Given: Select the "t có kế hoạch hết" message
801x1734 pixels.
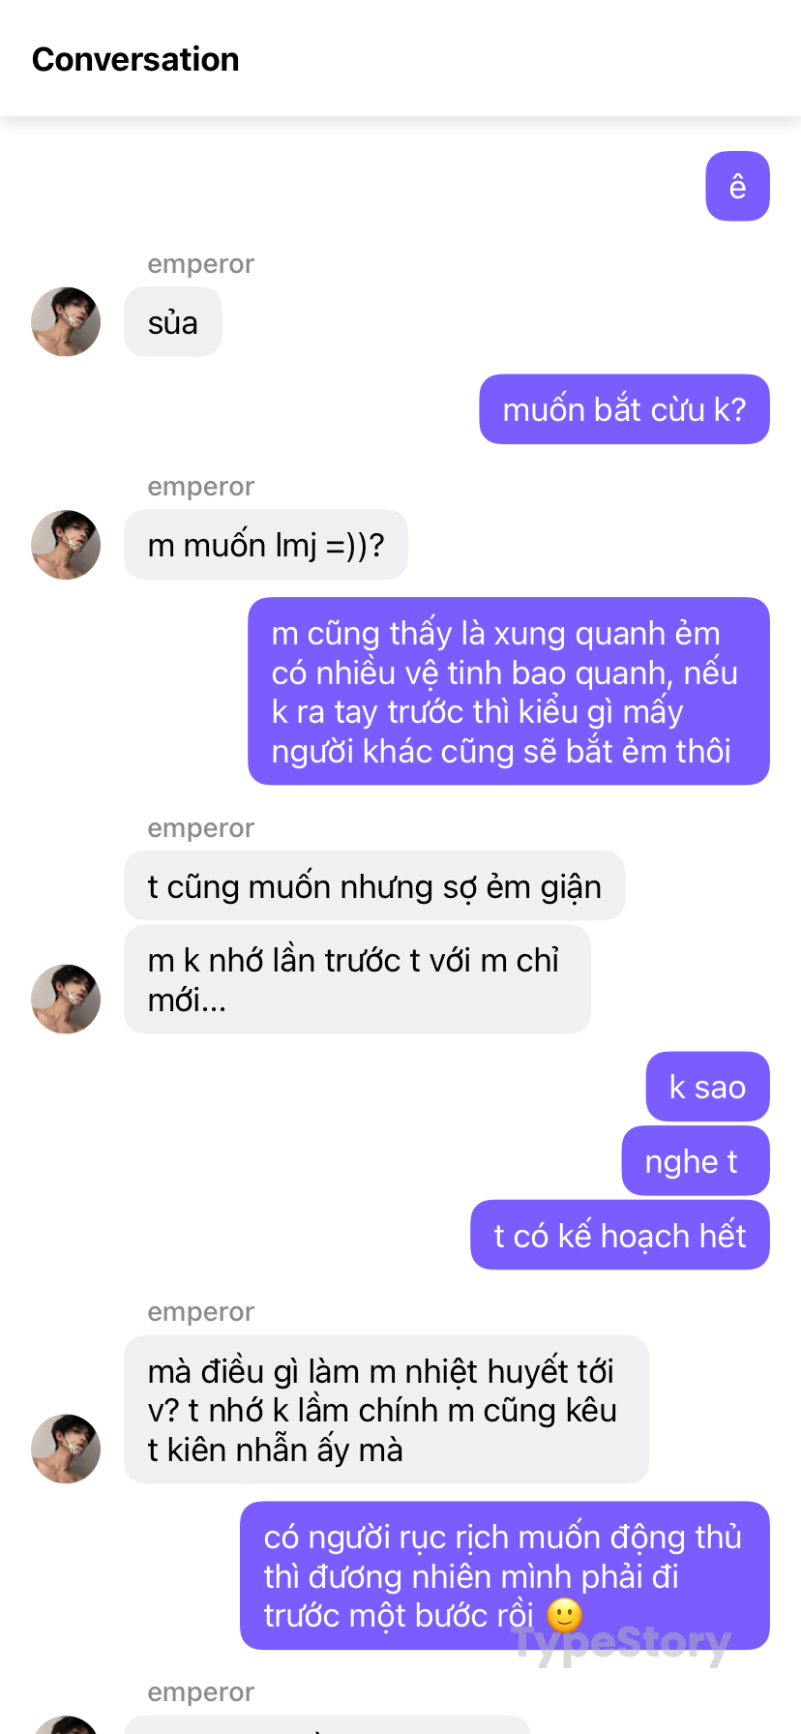Looking at the screenshot, I should [x=620, y=1235].
